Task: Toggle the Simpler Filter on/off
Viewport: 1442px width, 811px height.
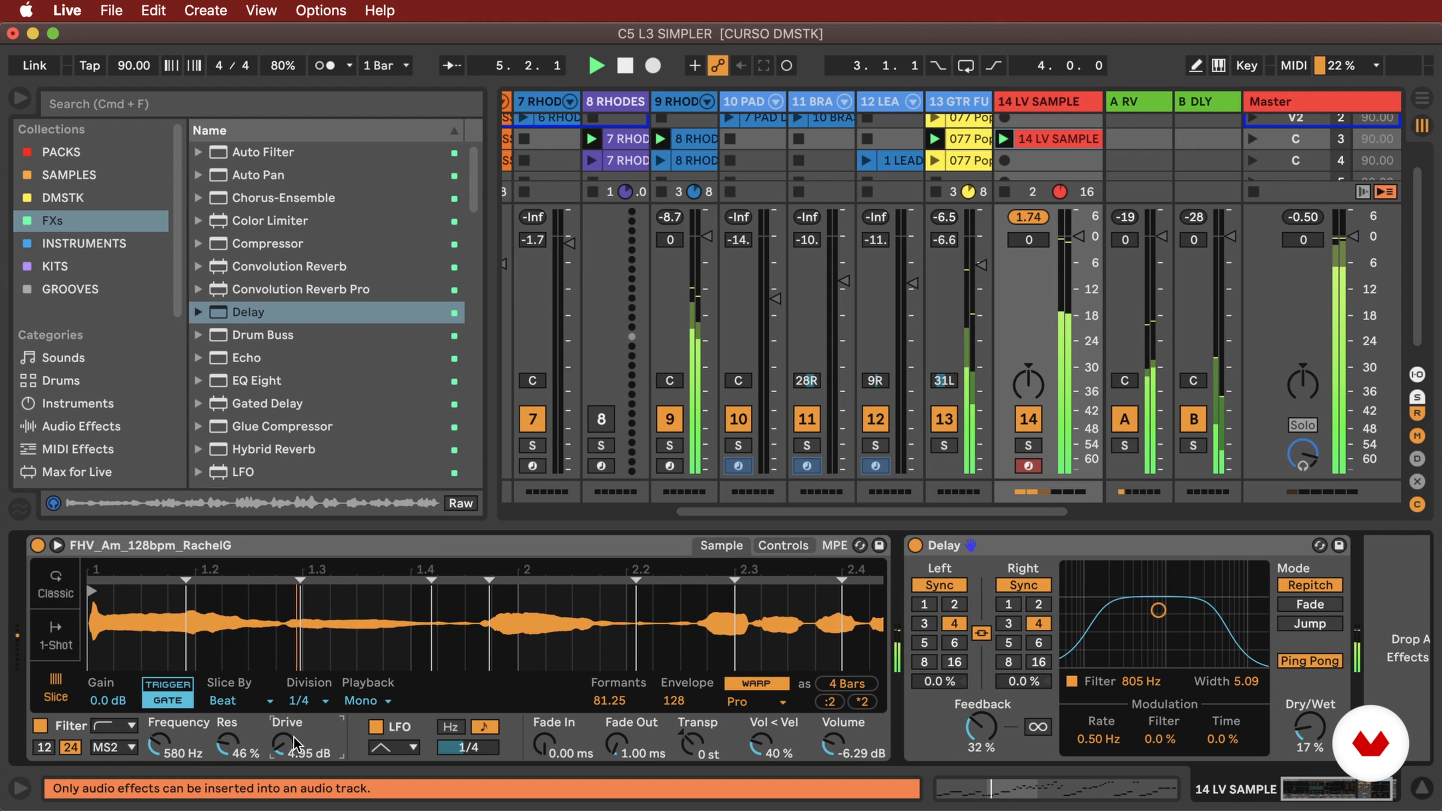Action: 40,726
